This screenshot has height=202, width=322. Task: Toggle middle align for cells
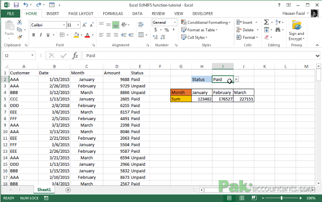108,25
